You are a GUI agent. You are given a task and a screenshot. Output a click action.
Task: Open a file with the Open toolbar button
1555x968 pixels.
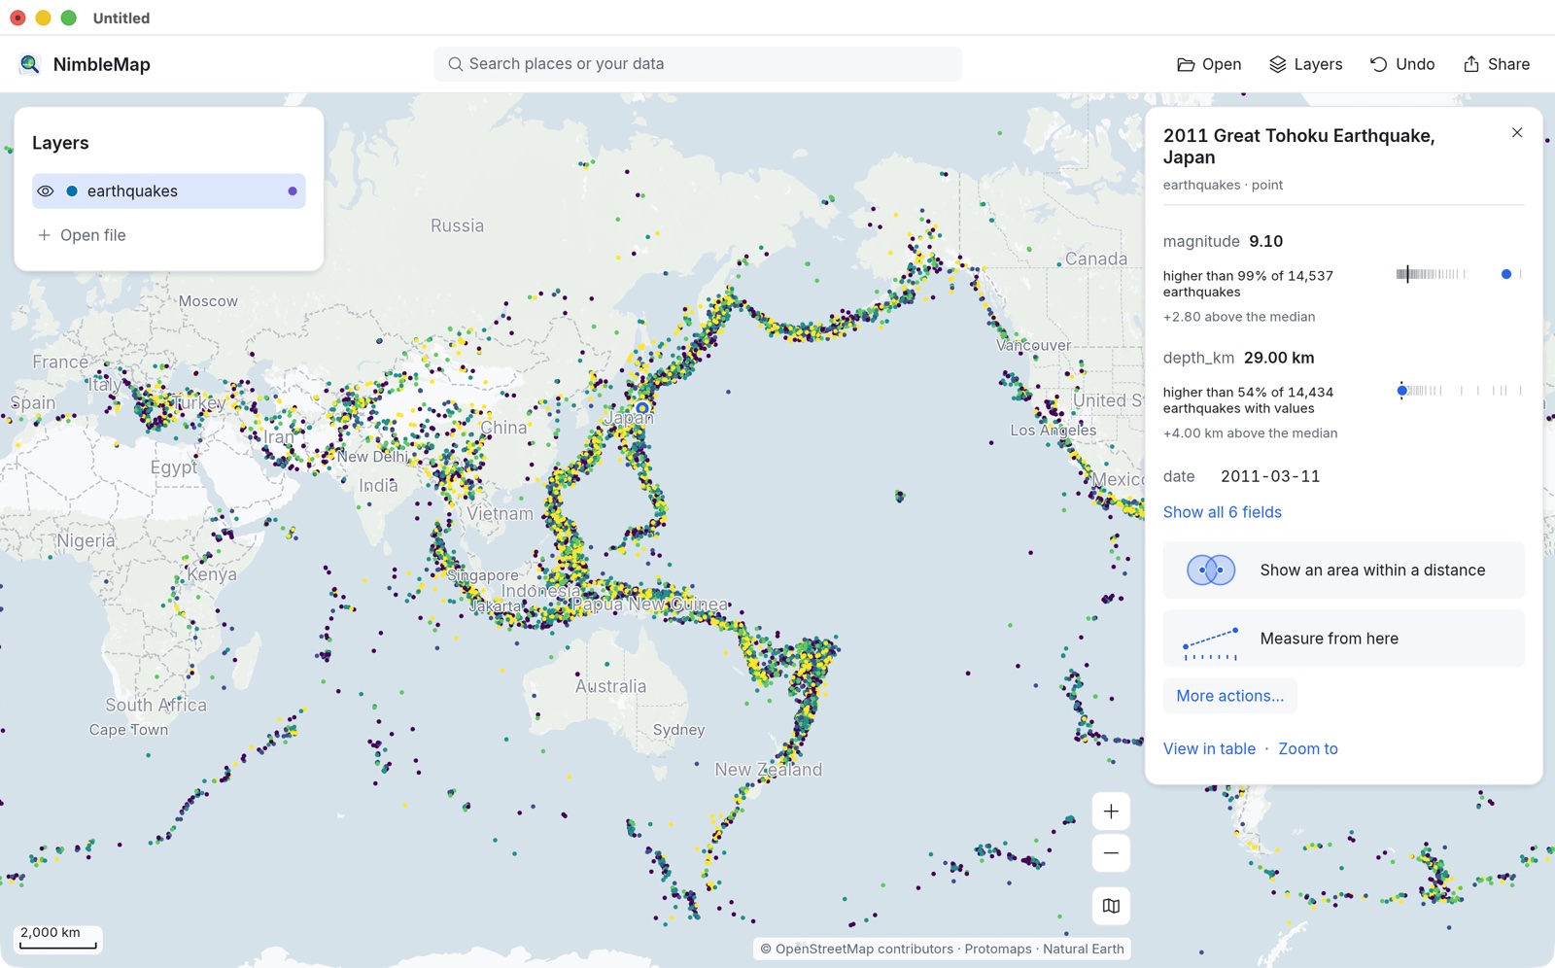pos(1209,64)
